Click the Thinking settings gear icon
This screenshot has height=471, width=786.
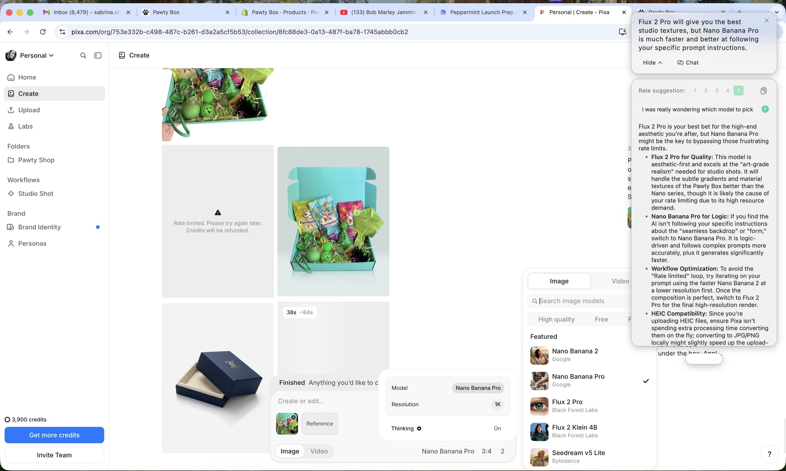pos(419,429)
